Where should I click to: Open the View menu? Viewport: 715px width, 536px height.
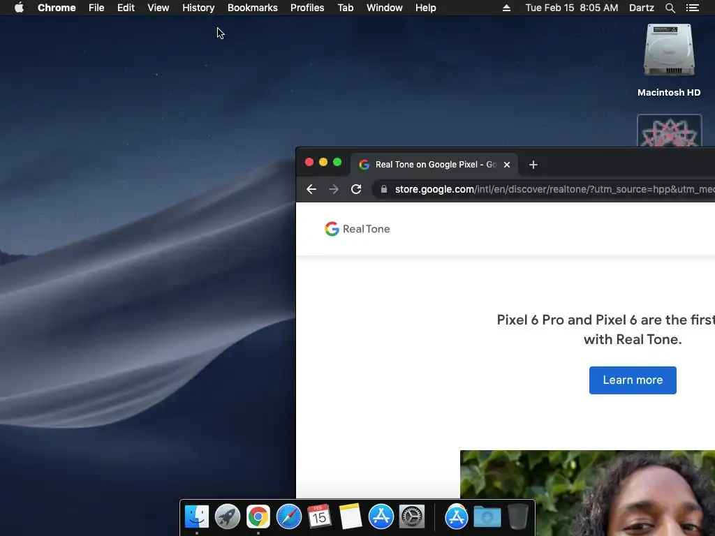(159, 8)
